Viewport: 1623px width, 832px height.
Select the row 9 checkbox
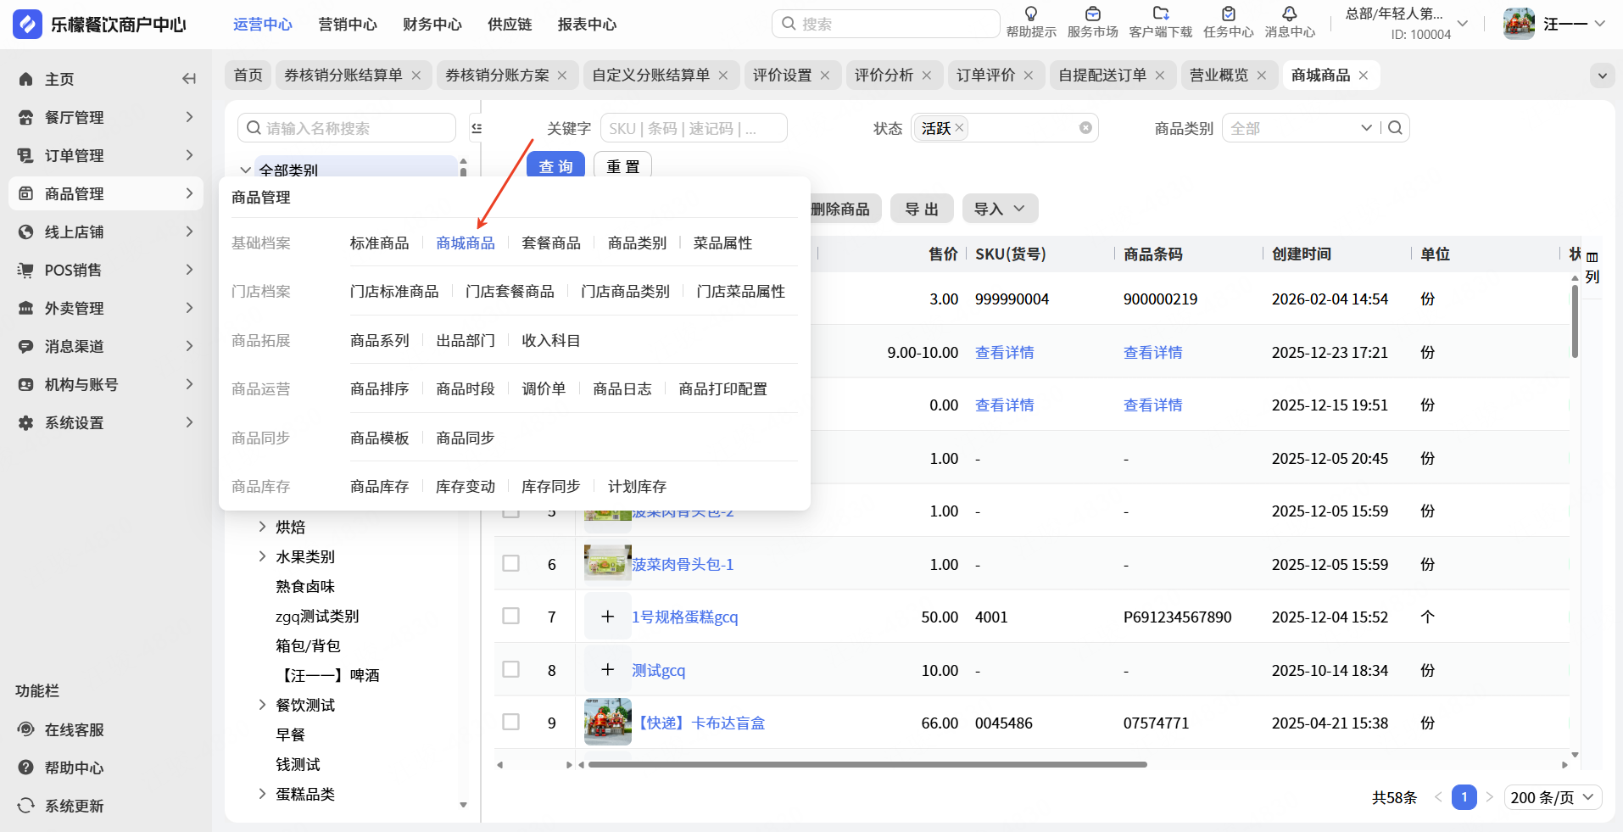tap(510, 723)
